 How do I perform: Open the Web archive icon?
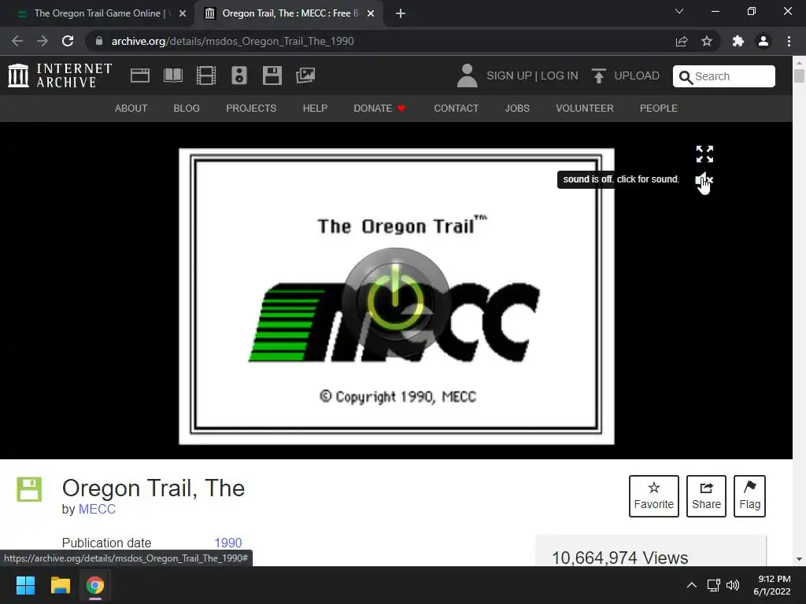(140, 75)
